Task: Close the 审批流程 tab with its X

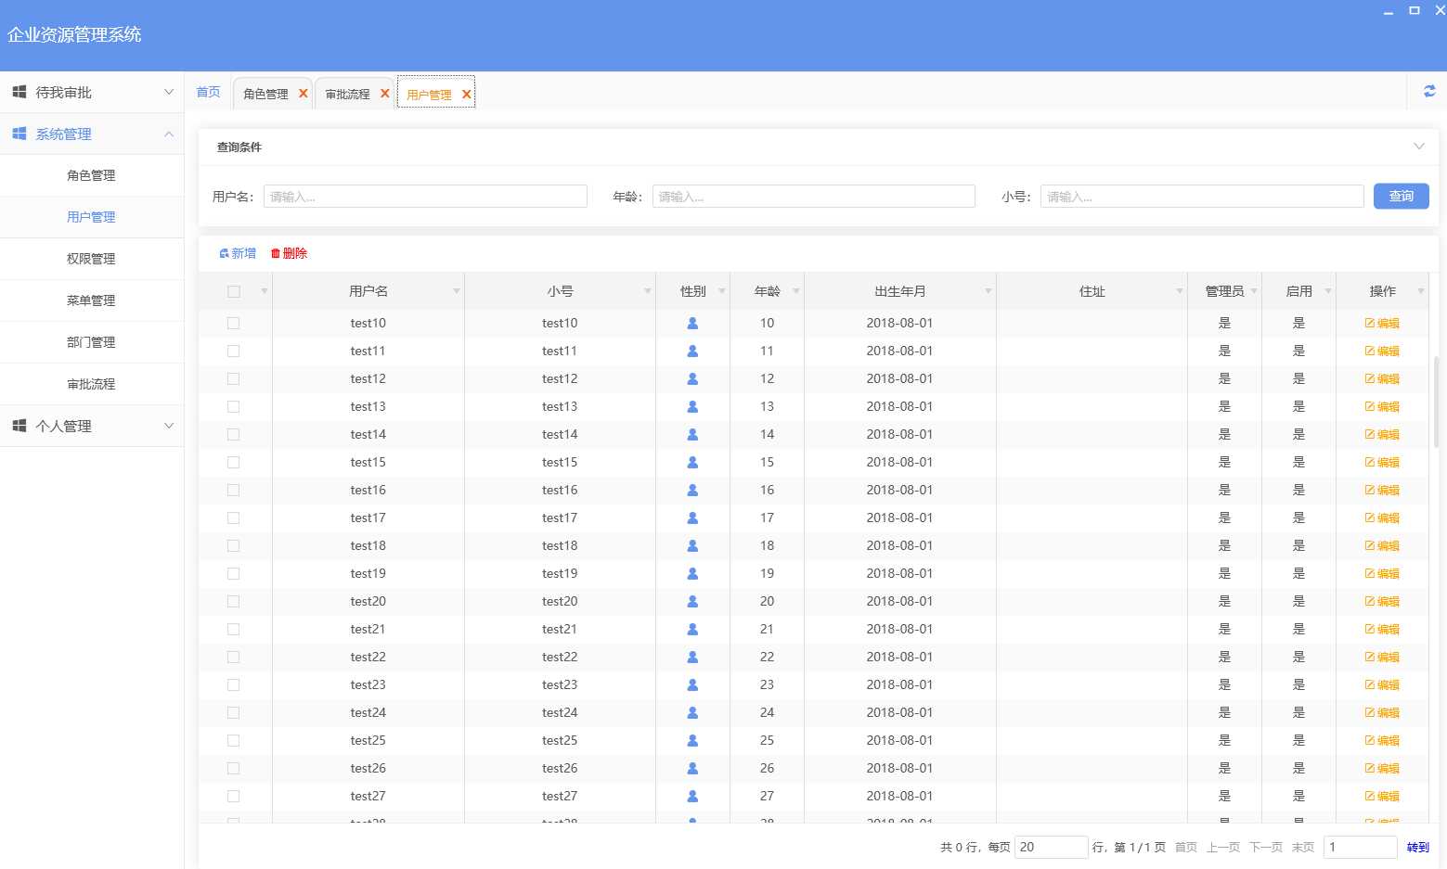Action: click(384, 94)
